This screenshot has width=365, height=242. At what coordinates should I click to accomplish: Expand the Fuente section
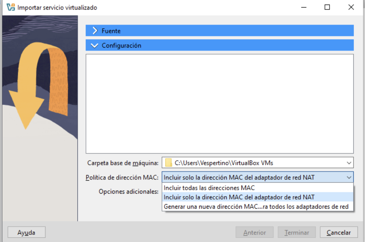coord(220,31)
